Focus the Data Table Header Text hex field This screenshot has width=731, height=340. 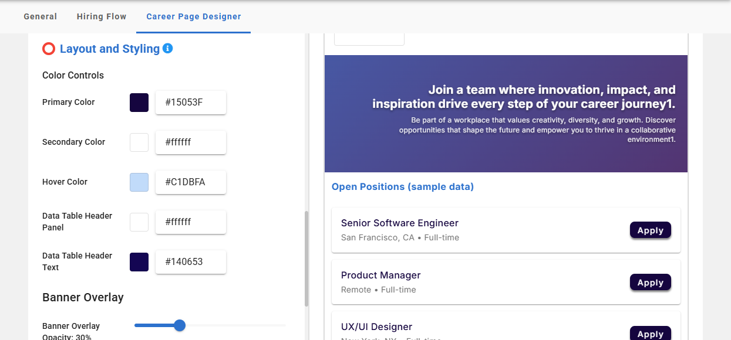point(190,262)
